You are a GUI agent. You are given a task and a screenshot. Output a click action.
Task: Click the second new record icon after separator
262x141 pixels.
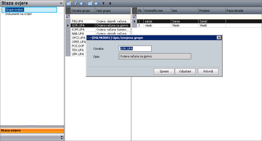(90, 3)
